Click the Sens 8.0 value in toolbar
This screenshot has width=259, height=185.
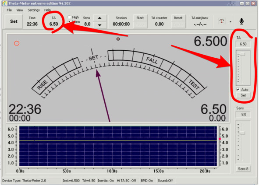point(87,24)
